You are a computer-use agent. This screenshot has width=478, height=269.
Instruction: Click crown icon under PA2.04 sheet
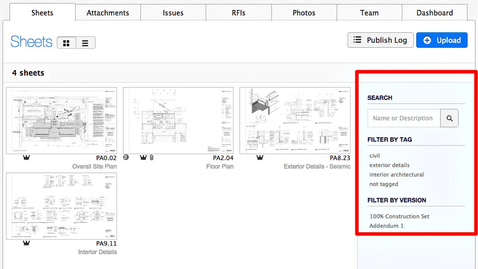tap(143, 158)
